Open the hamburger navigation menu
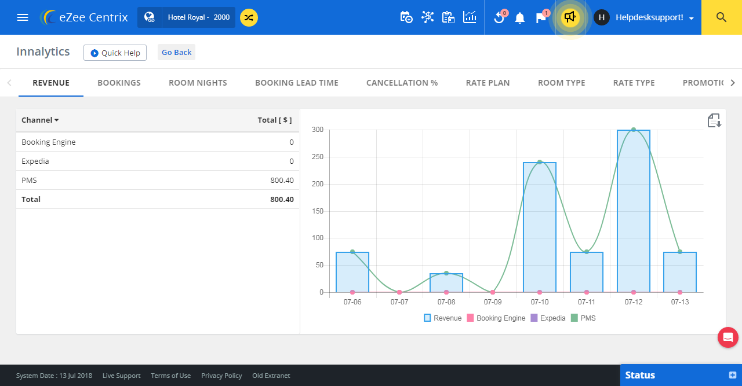Screen dimensions: 742x386 [x=23, y=17]
